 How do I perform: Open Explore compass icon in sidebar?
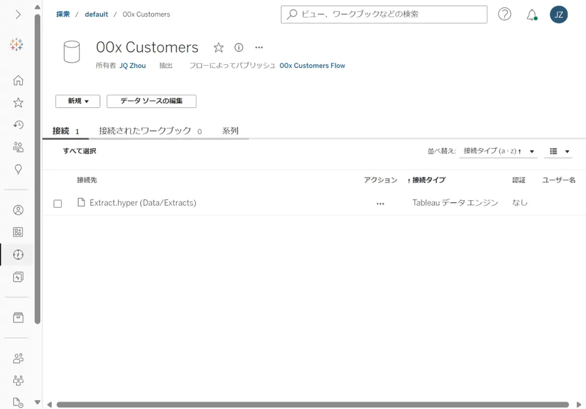pos(18,255)
